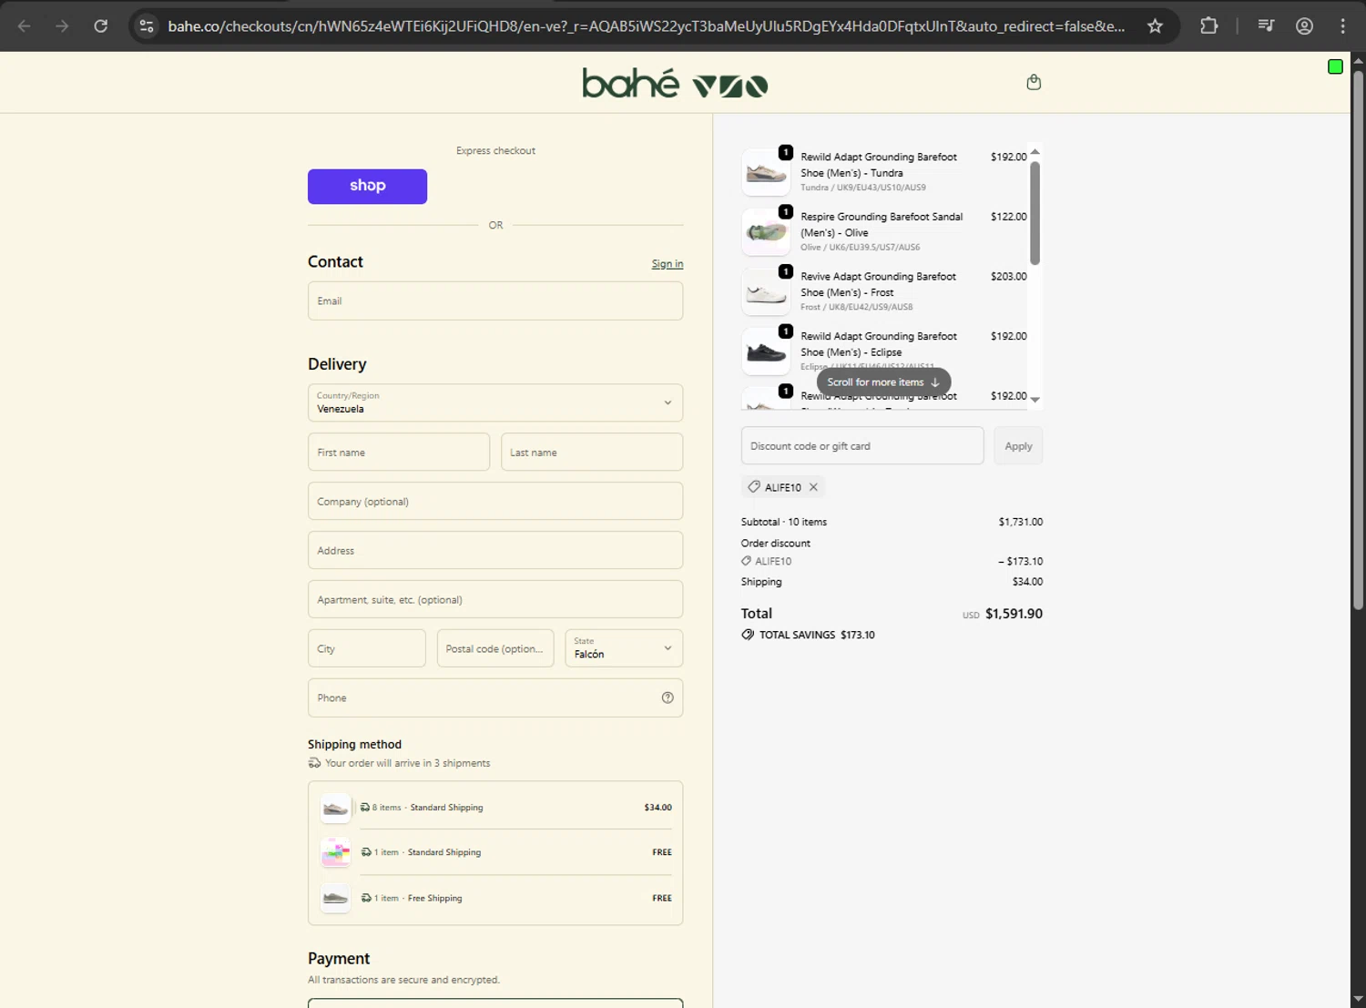Screen dimensions: 1366x1008
Task: Focus the Address field
Action: 495,550
